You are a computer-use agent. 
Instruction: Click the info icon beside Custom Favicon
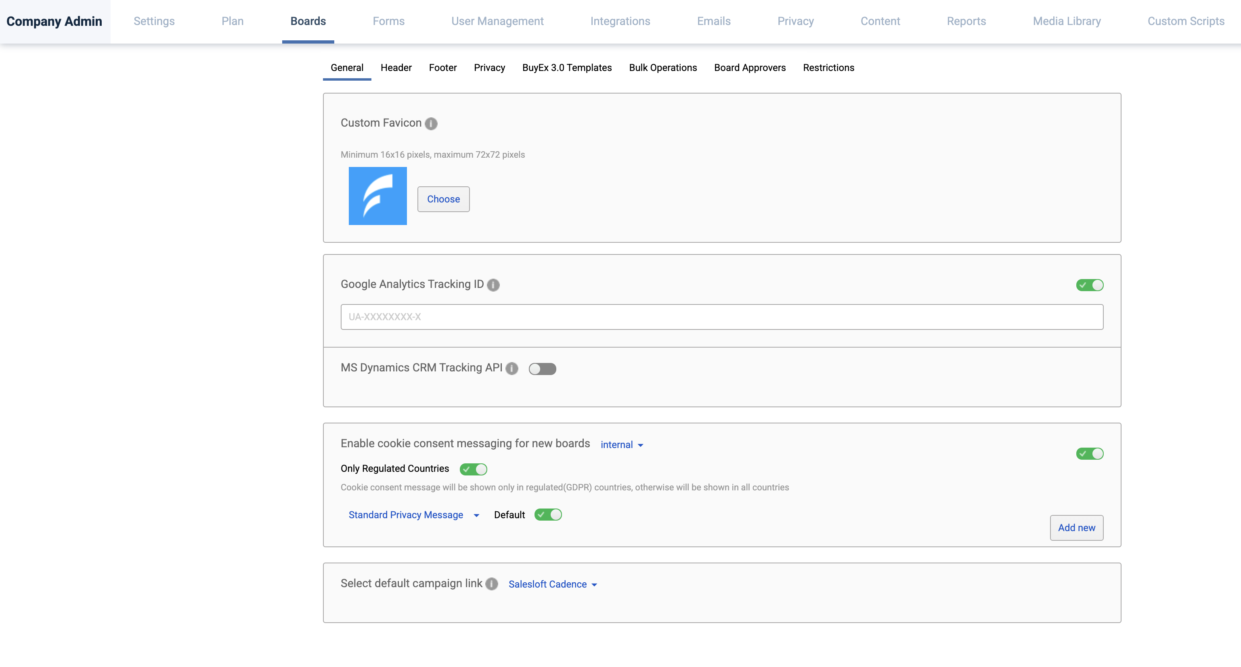(x=431, y=124)
